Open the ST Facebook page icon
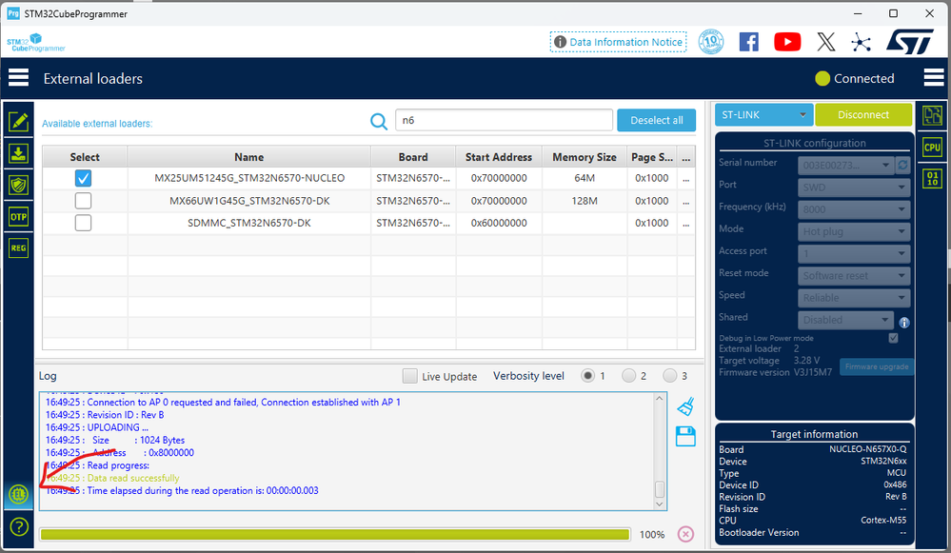This screenshot has height=553, width=951. point(749,42)
